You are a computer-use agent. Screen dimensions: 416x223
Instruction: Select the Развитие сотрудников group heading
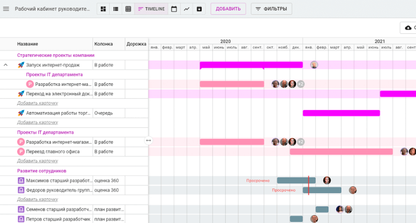tap(42, 171)
